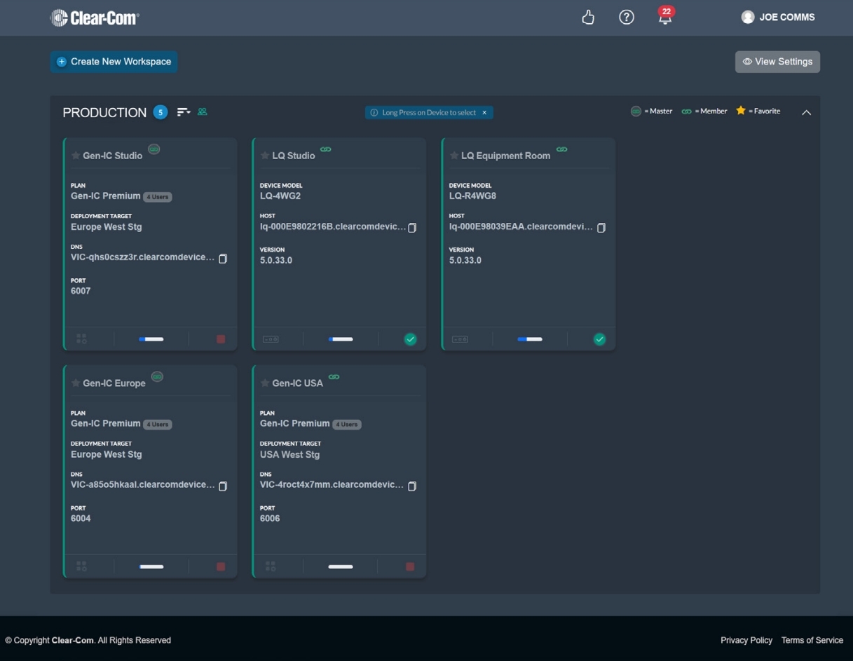Copy the LQ Equipment Room host name
Image resolution: width=853 pixels, height=661 pixels.
click(x=601, y=228)
